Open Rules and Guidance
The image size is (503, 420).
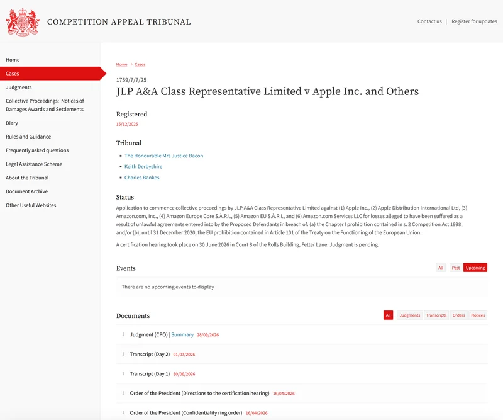[x=28, y=137]
